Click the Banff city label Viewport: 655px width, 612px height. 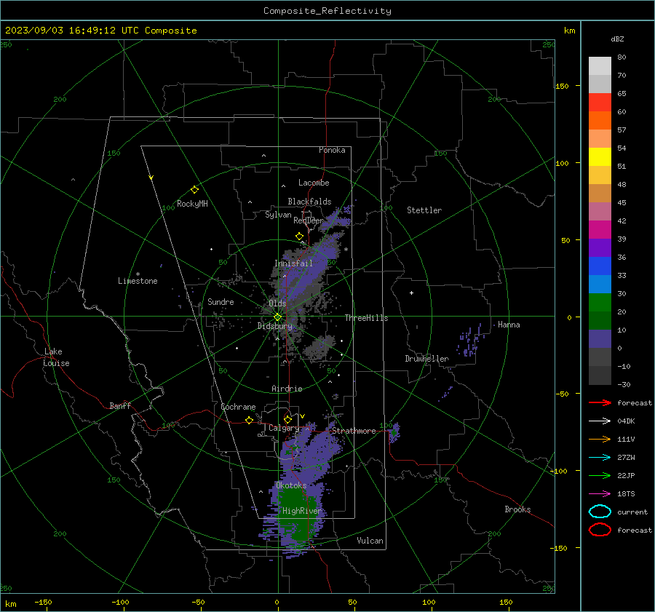pyautogui.click(x=120, y=405)
